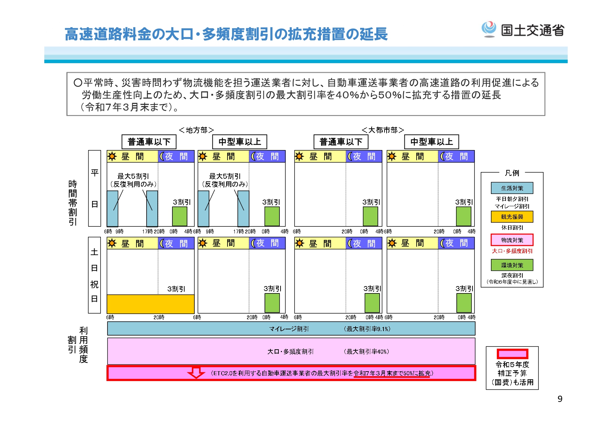Click the red-bordered pink box above 令和5年度
612x433 pixels.
click(512, 354)
